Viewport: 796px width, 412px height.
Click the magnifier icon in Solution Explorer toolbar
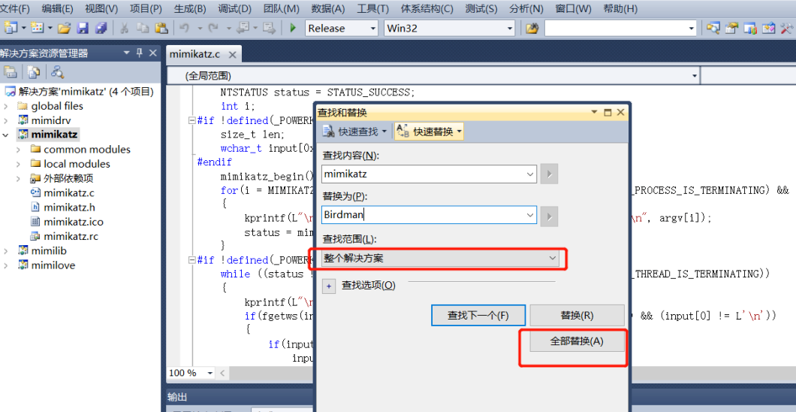[x=57, y=72]
